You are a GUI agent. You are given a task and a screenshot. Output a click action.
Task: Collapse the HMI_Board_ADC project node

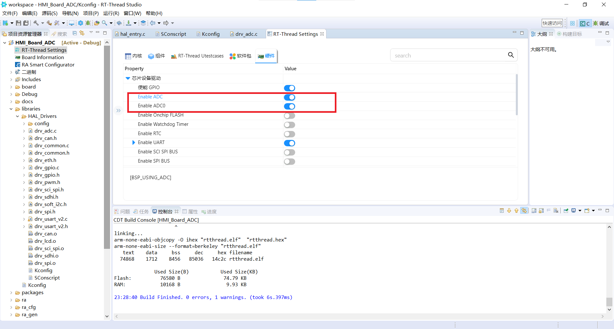[x=5, y=42]
